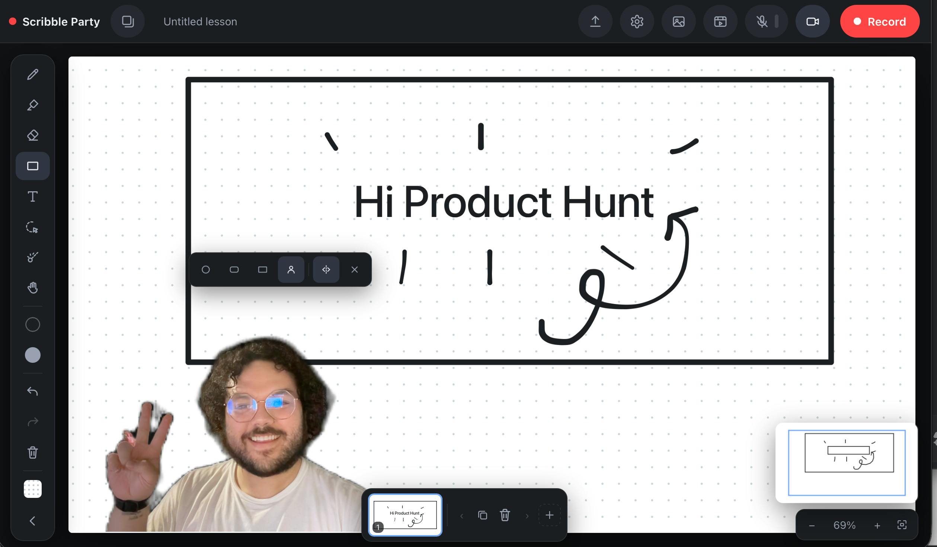Viewport: 937px width, 547px height.
Task: Undo the last action
Action: (x=33, y=391)
